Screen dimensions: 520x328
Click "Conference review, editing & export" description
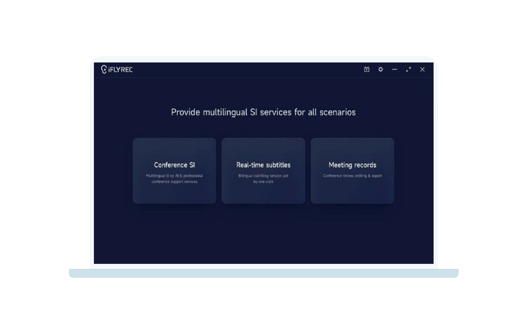[x=352, y=176]
